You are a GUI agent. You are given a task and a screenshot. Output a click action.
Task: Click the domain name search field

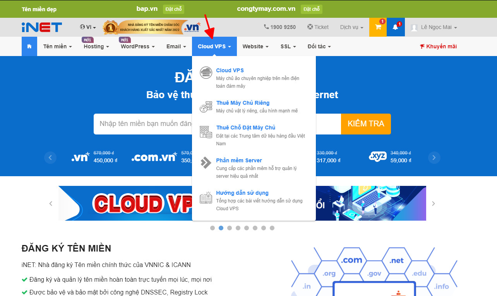(x=217, y=124)
